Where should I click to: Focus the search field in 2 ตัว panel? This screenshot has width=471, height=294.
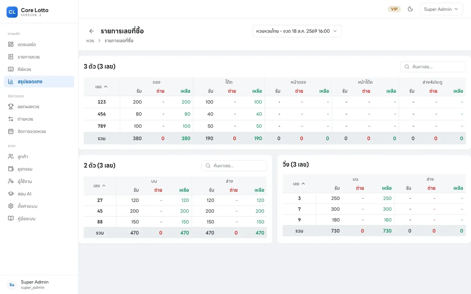coord(234,166)
